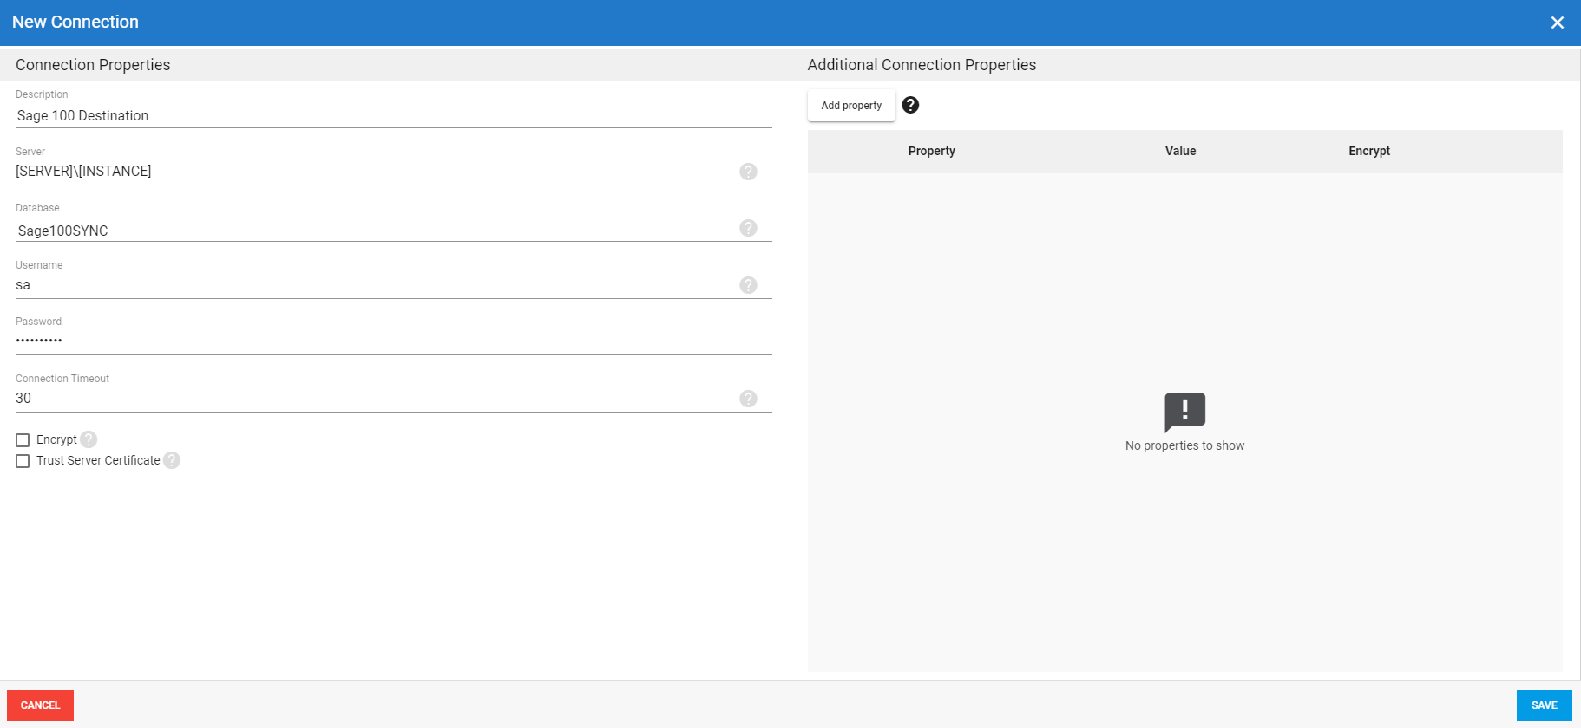Click the Username field help icon
This screenshot has width=1581, height=728.
click(748, 285)
